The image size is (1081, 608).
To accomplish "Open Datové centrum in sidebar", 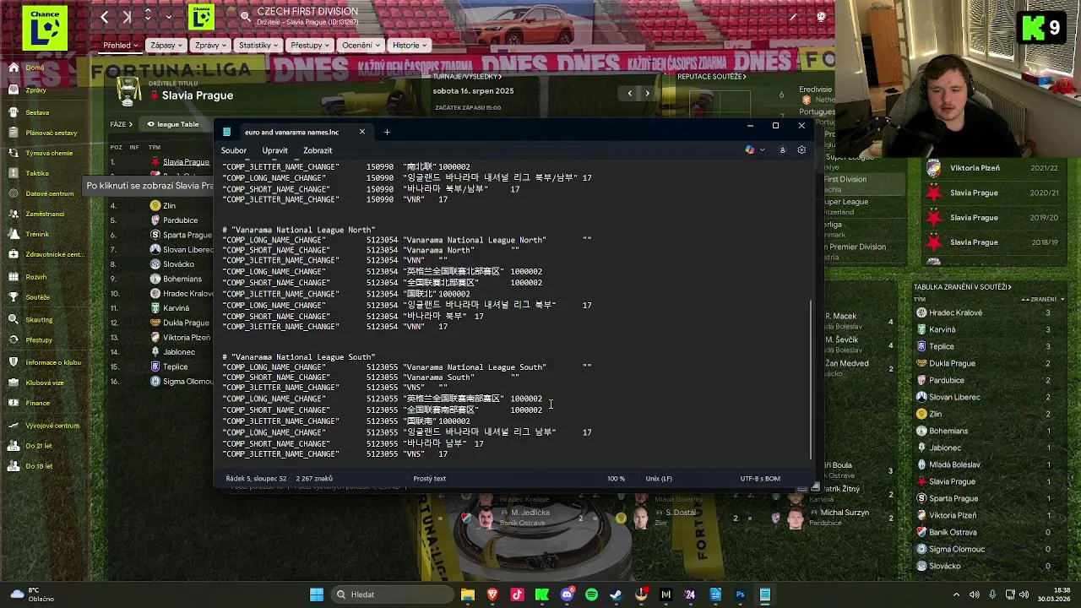I will coord(49,193).
